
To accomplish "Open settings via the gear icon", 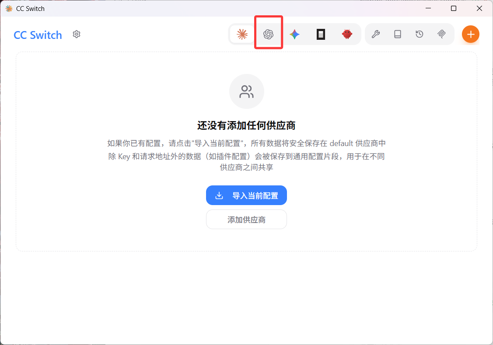I will 77,34.
